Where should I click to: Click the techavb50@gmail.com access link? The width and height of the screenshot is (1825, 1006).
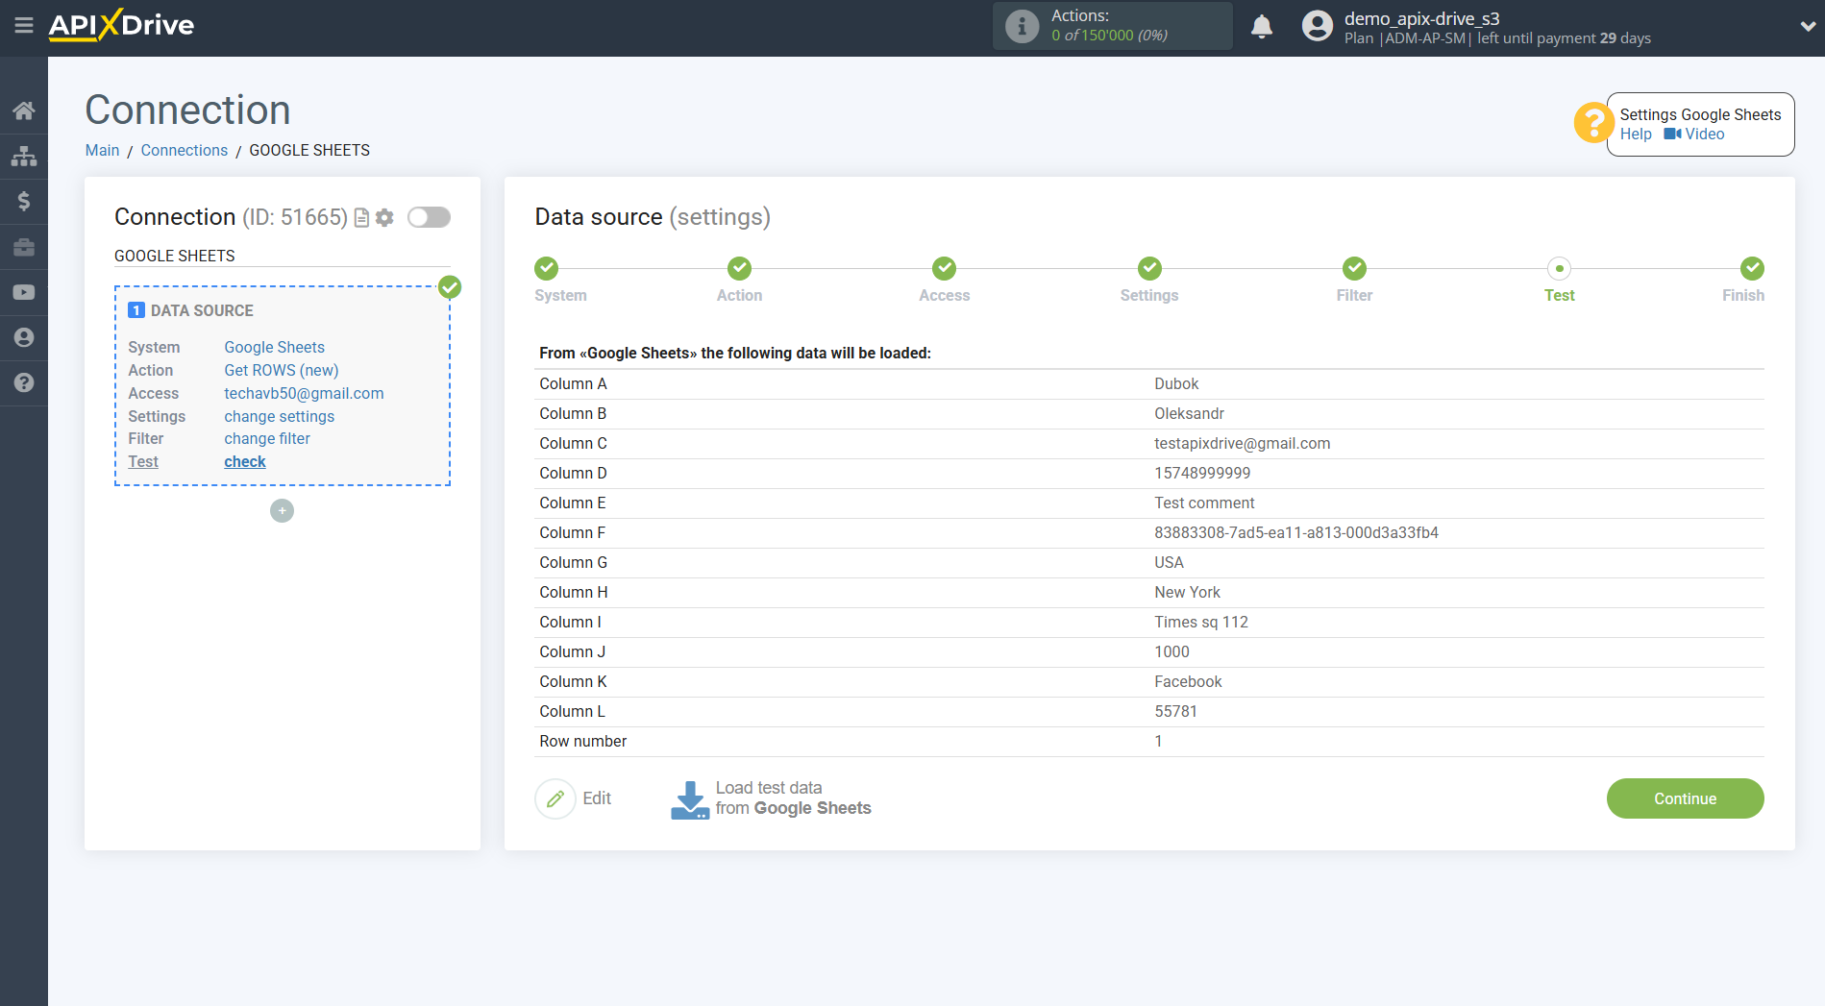[x=304, y=393]
